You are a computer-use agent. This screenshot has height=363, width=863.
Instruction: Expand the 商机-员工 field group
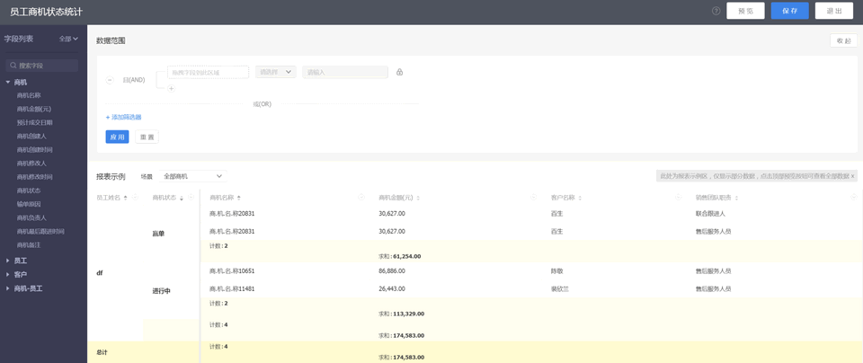click(8, 288)
